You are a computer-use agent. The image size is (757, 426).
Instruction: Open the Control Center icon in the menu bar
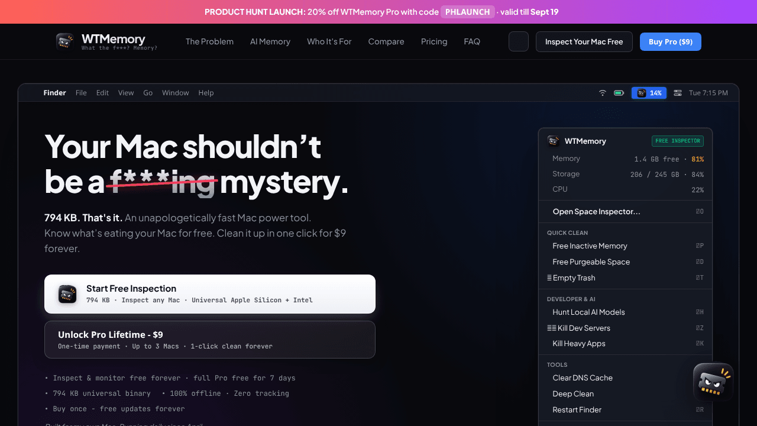point(678,93)
